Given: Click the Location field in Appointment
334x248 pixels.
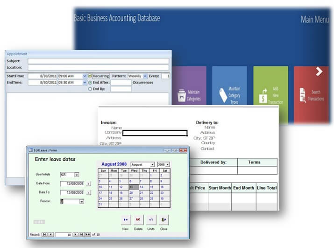Looking at the screenshot, I should [x=98, y=68].
